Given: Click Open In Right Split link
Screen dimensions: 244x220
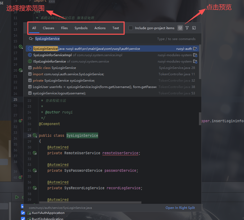Looking at the screenshot, I should 180,208.
